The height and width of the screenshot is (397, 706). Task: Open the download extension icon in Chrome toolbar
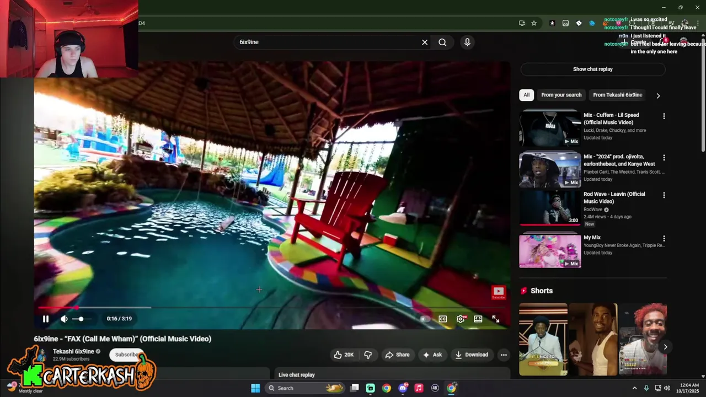[x=552, y=23]
